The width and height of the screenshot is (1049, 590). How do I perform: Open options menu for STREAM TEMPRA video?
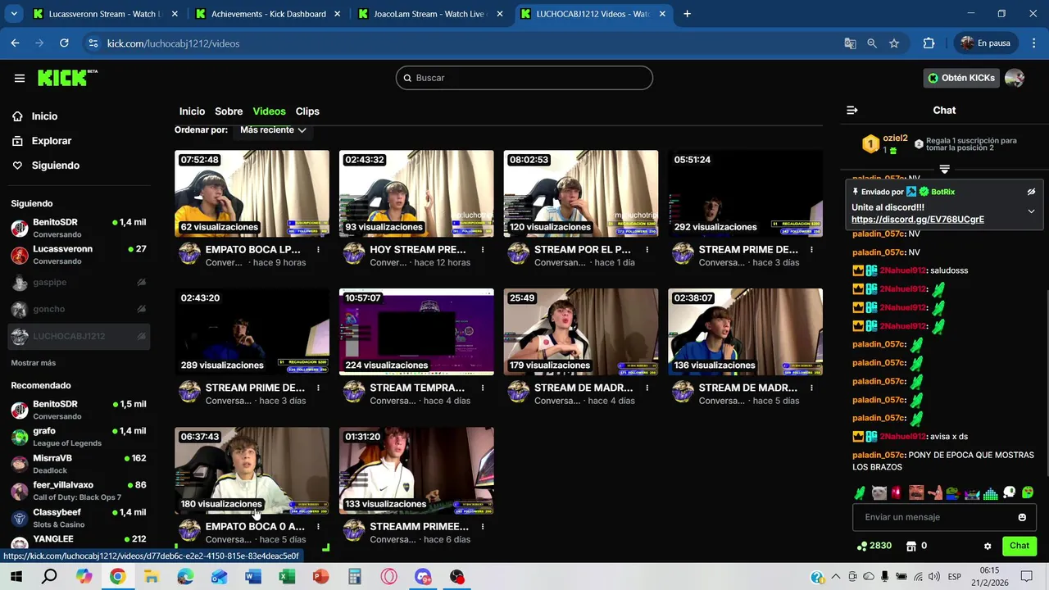tap(483, 388)
